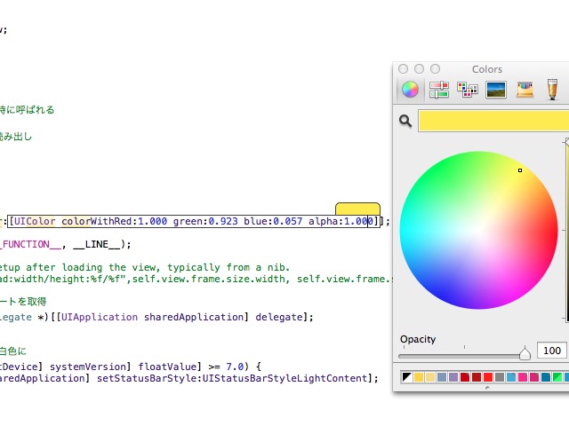Pick the black and white swatch
This screenshot has width=569, height=426.
(407, 377)
